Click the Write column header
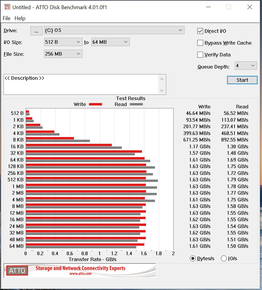This screenshot has width=262, height=290. [204, 107]
